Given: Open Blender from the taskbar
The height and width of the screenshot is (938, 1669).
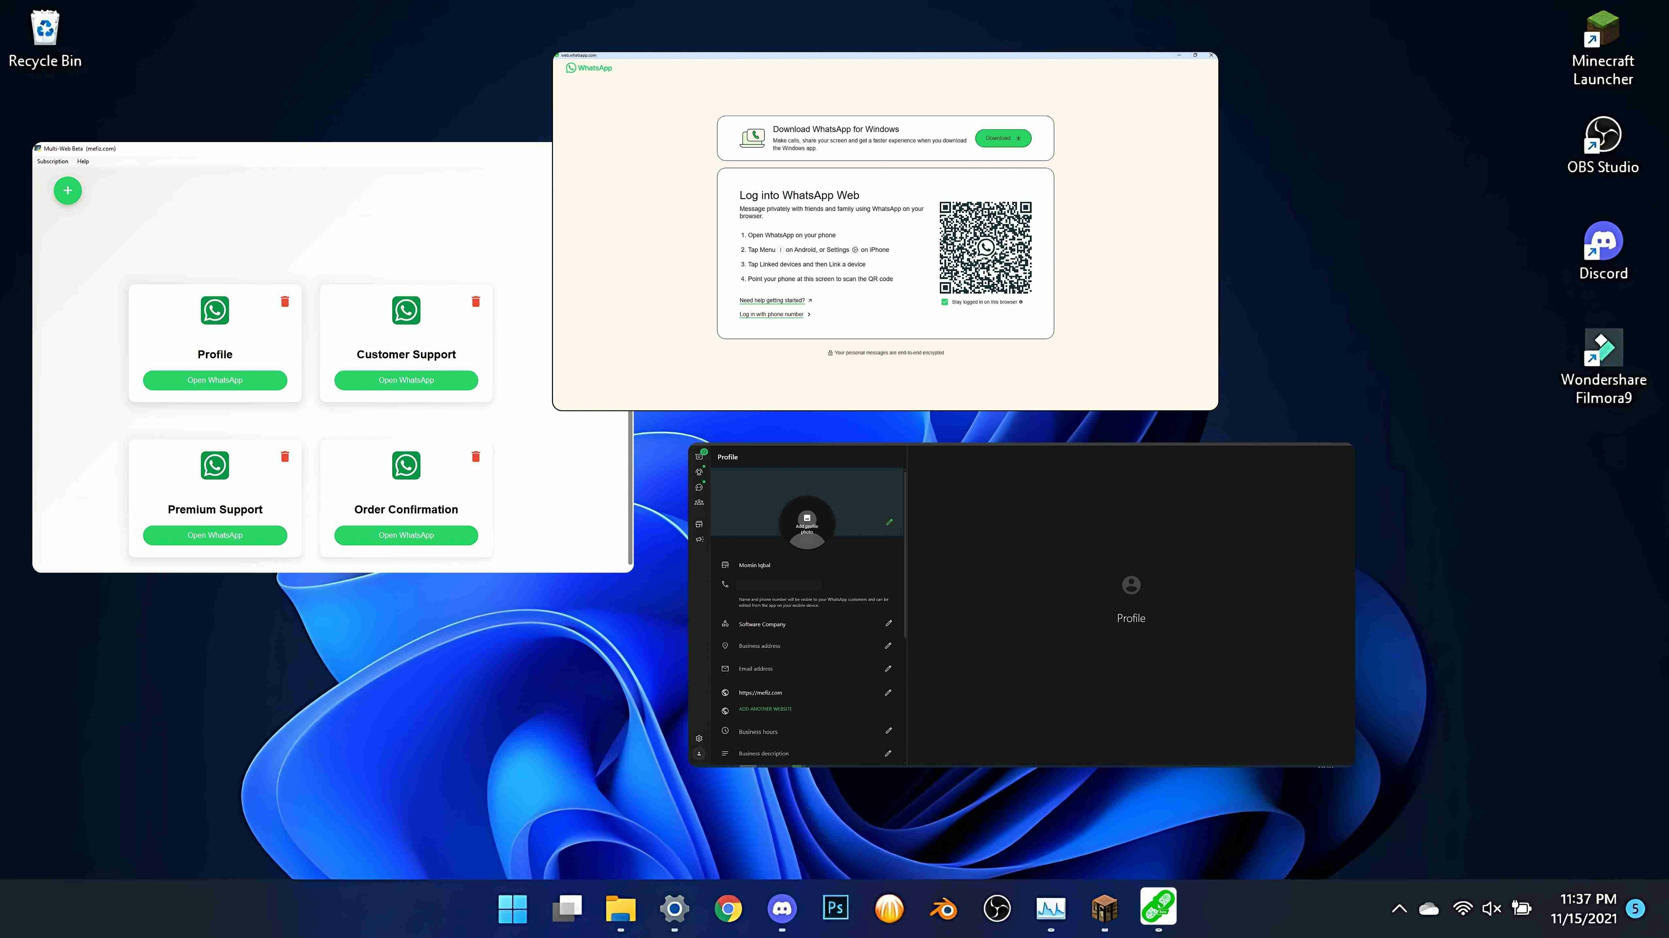Looking at the screenshot, I should (x=943, y=909).
